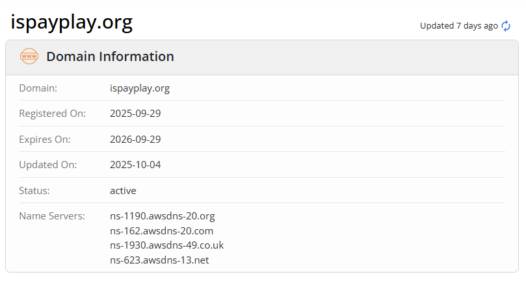The width and height of the screenshot is (526, 283).
Task: Click name server ns-1190.awsdns-20.org
Action: pos(162,215)
